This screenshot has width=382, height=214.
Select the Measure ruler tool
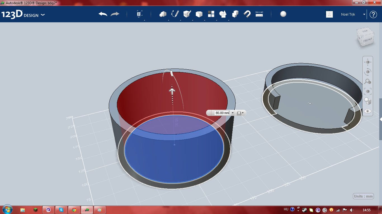259,14
